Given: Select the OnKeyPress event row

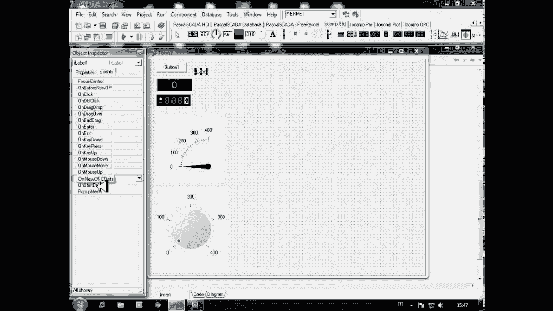Looking at the screenshot, I should pyautogui.click(x=108, y=146).
